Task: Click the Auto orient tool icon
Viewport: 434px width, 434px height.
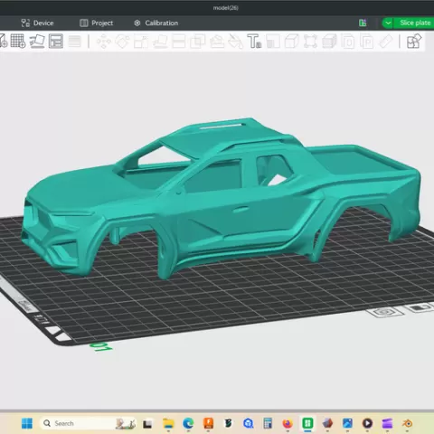Action: [x=37, y=42]
